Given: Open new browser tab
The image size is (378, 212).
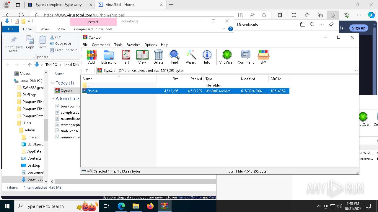Looking at the screenshot, I should (x=171, y=5).
